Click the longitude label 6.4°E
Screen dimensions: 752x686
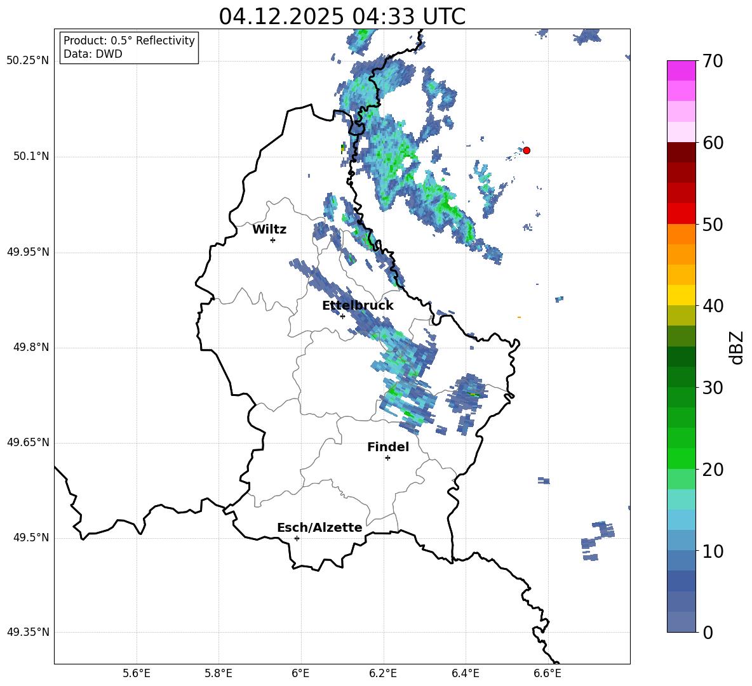(x=465, y=673)
